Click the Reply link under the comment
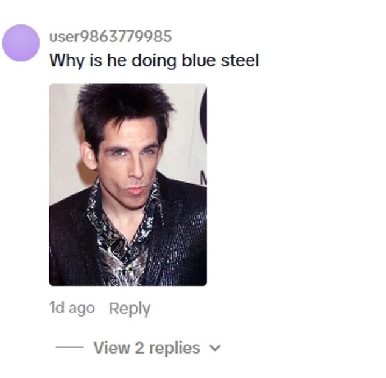Viewport: 386px width, 378px height. tap(130, 309)
